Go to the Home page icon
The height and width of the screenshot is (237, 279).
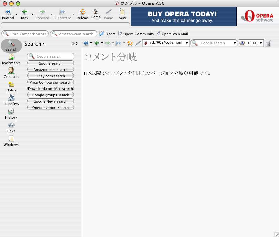[96, 12]
